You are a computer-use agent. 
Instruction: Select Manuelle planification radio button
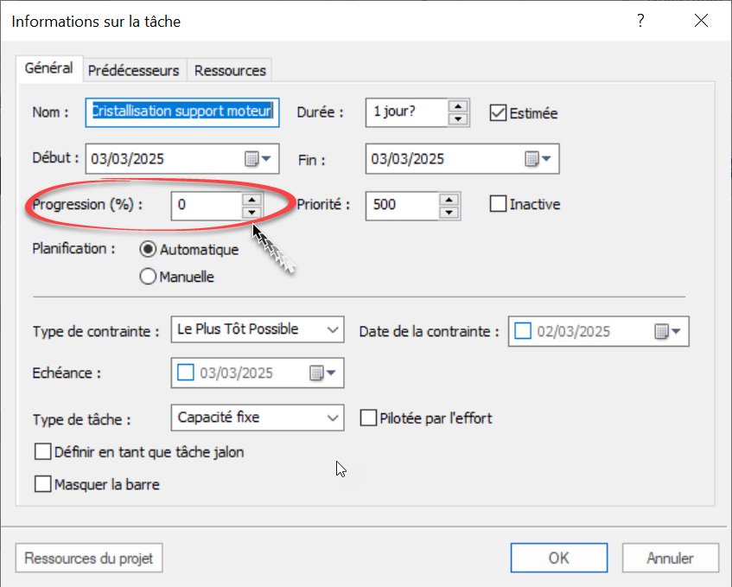click(x=148, y=277)
